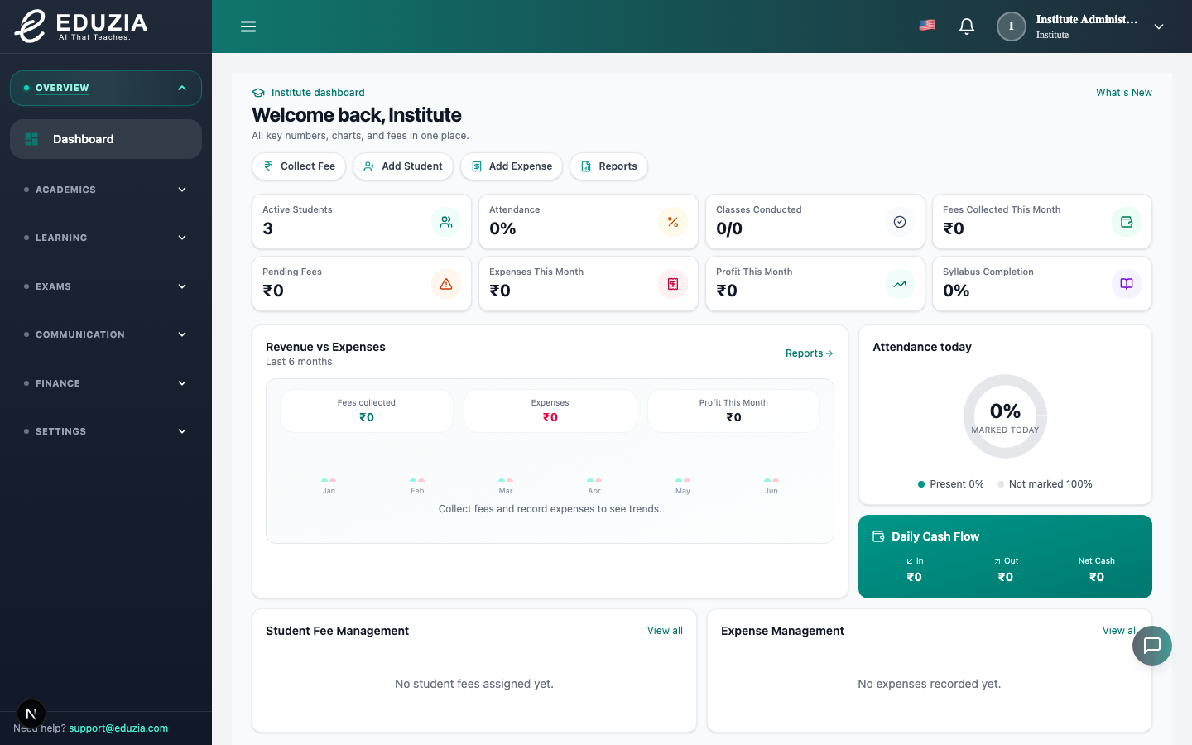Expand the Settings section
The image size is (1192, 745).
click(106, 431)
